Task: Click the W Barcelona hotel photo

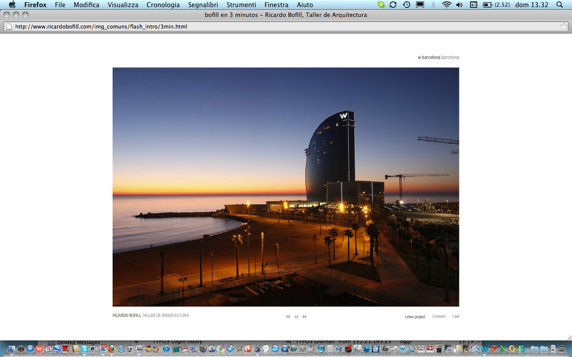Action: [x=285, y=187]
